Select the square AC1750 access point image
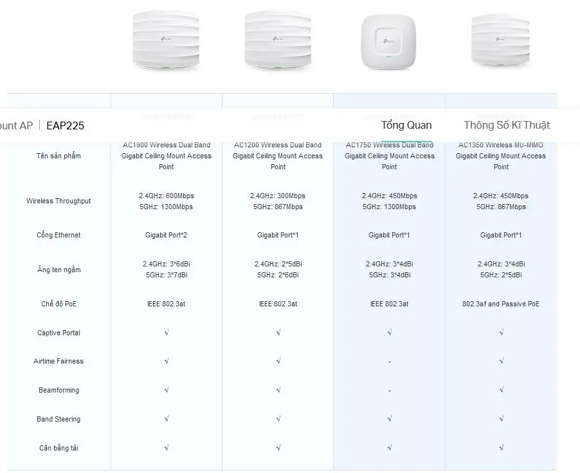This screenshot has width=580, height=473. click(388, 42)
